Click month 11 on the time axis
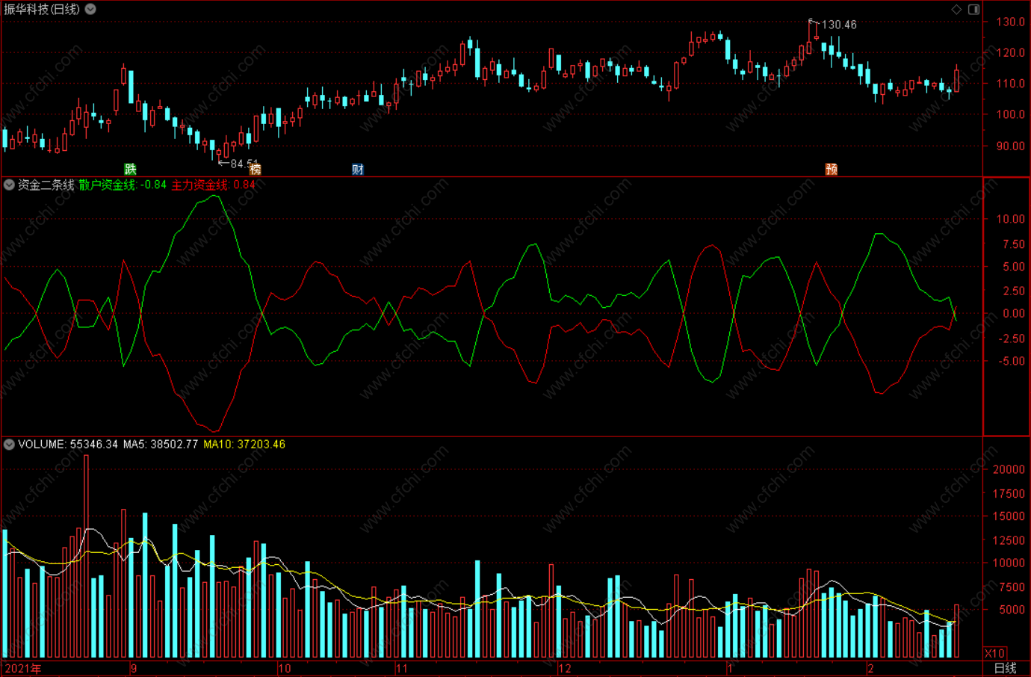The image size is (1031, 677). [402, 668]
